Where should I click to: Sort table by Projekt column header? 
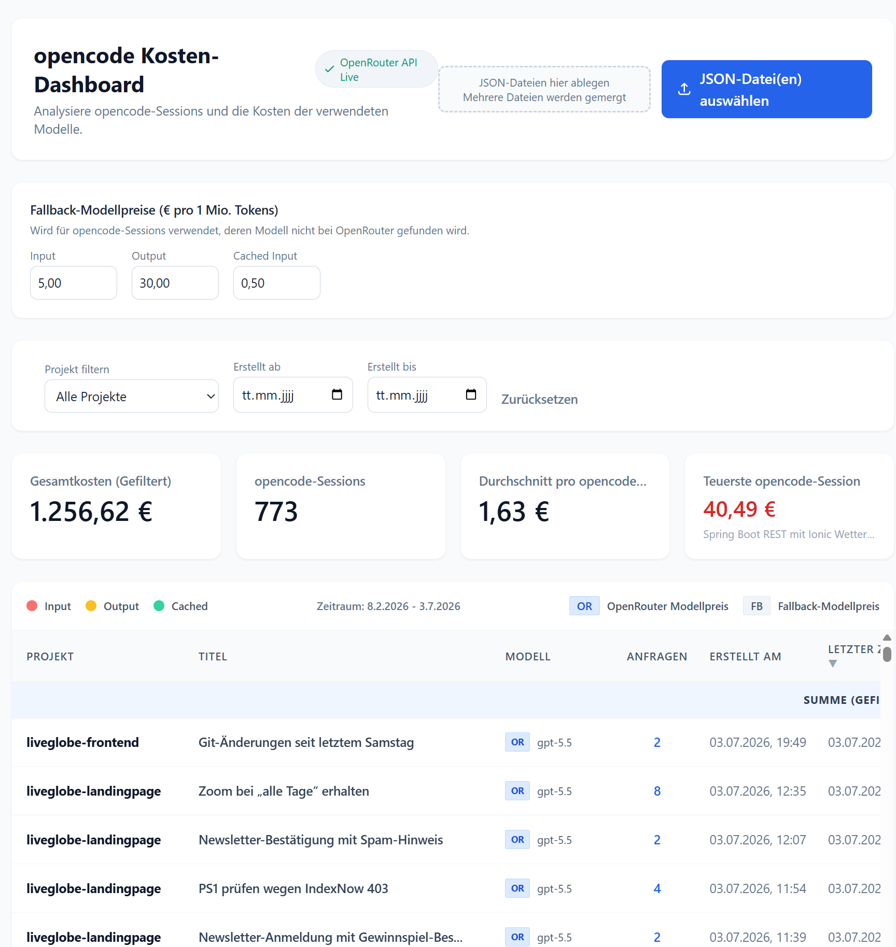(x=50, y=656)
